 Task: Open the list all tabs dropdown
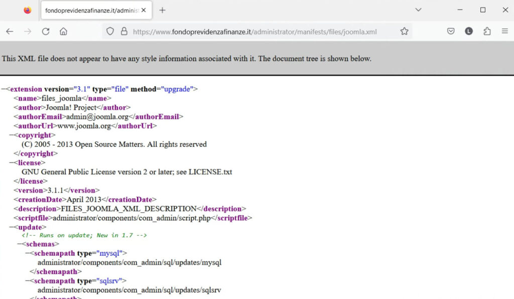tap(418, 10)
